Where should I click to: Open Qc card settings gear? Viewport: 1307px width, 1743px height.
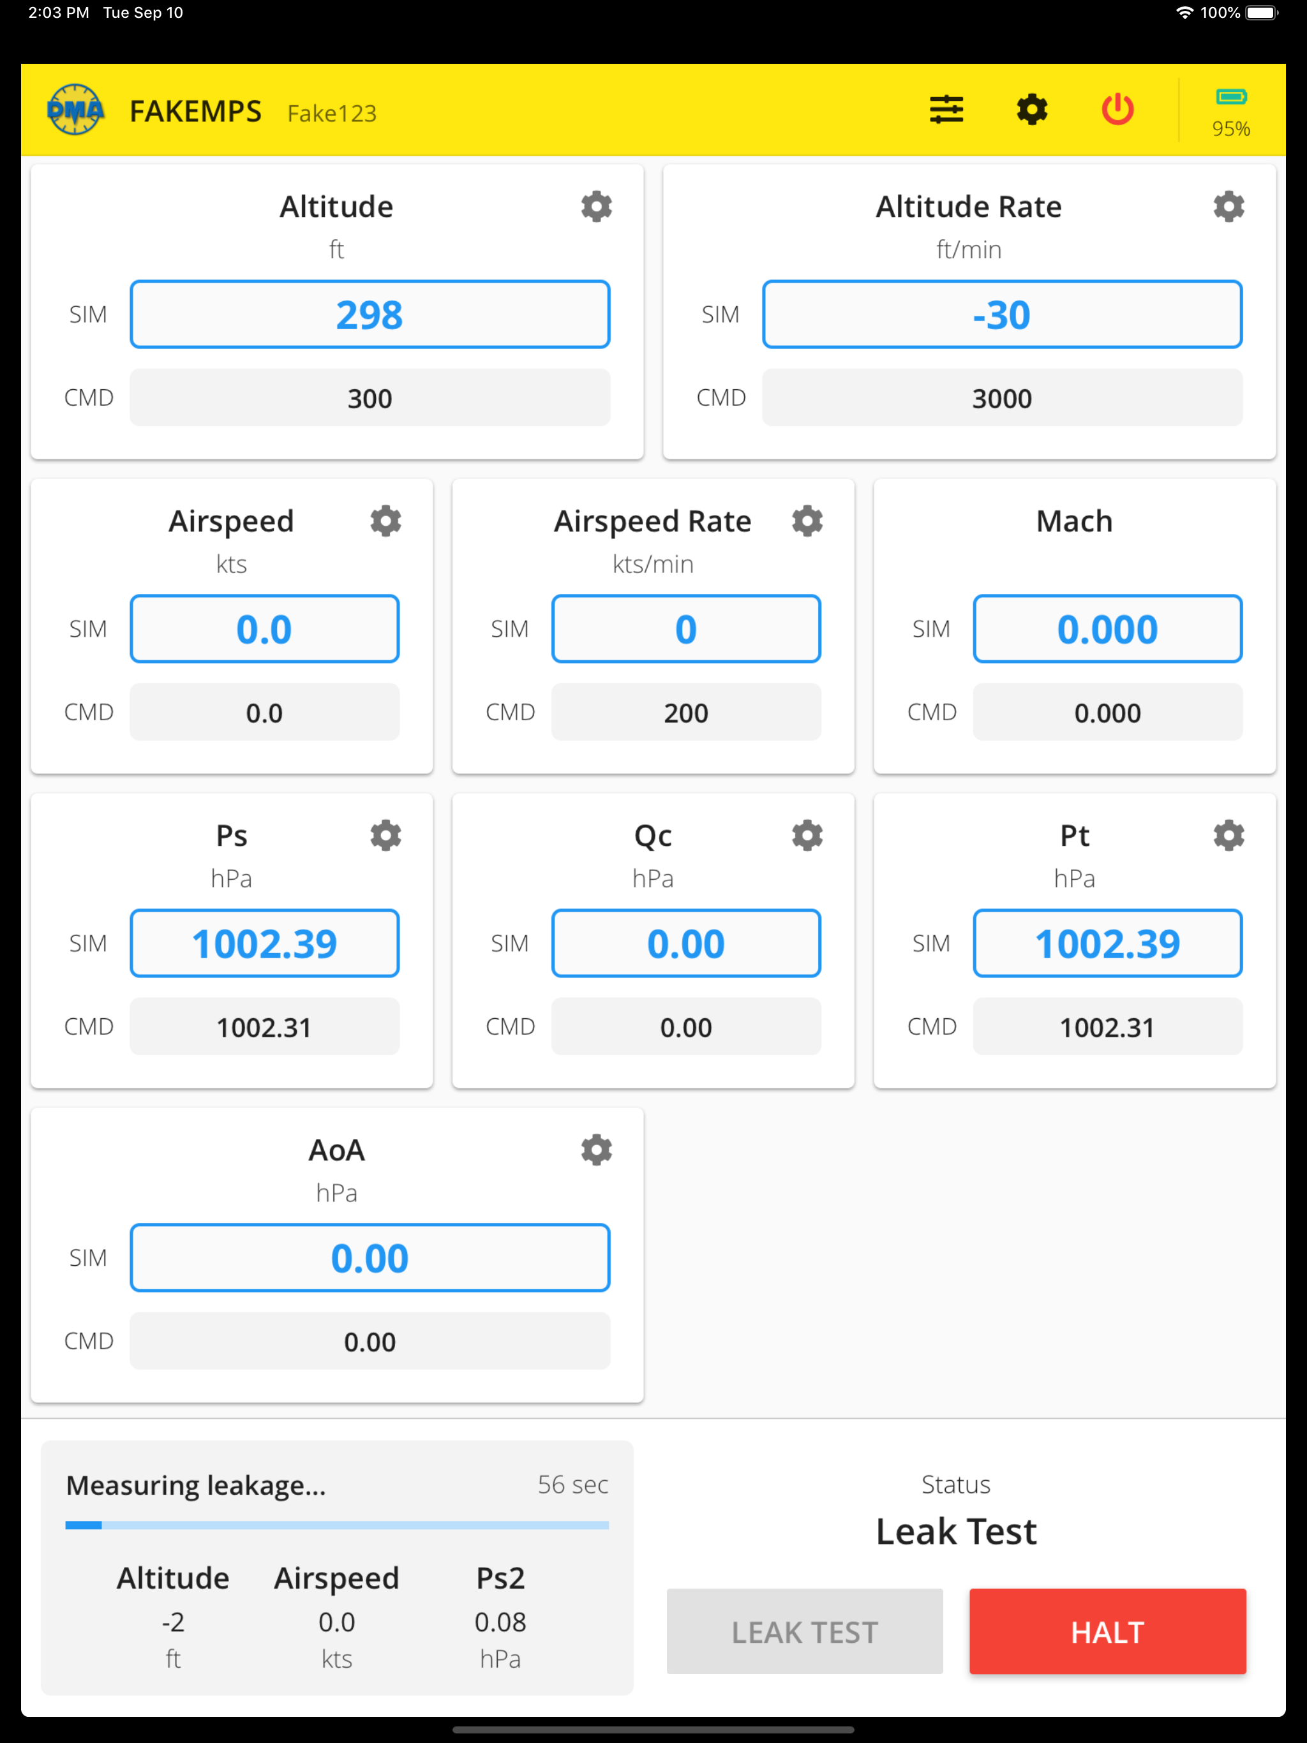[807, 835]
